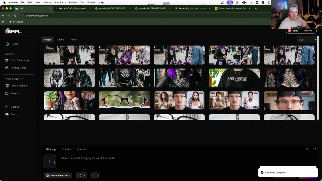Close the Recreating goth lamp tab
This screenshot has height=181, width=322.
tap(210, 8)
